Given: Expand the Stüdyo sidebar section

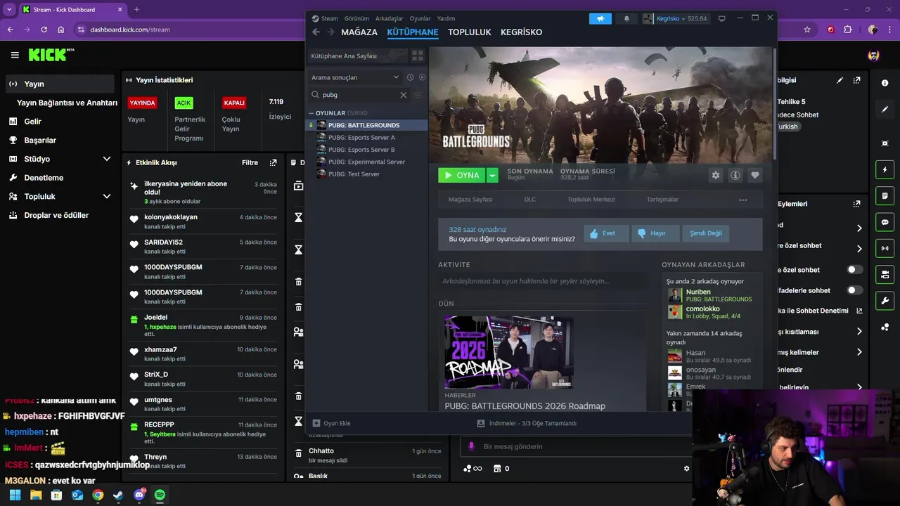Looking at the screenshot, I should [107, 159].
